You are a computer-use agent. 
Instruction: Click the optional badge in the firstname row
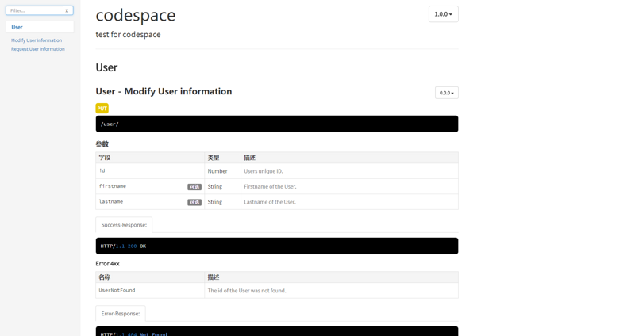tap(194, 187)
